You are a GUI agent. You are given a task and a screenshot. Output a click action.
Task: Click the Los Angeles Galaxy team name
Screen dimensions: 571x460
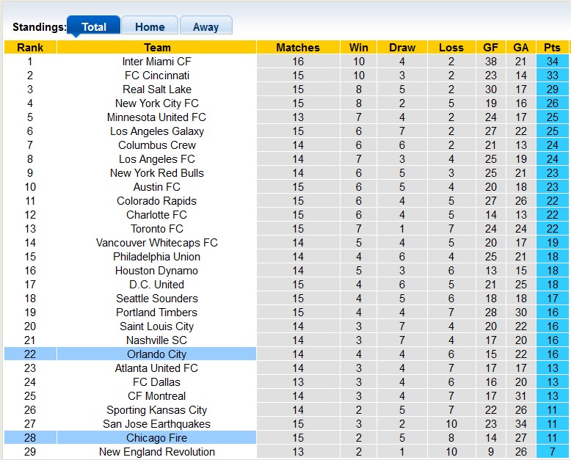156,131
